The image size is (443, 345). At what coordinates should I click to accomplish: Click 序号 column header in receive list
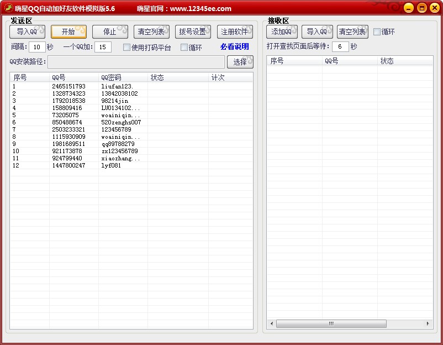(294, 61)
